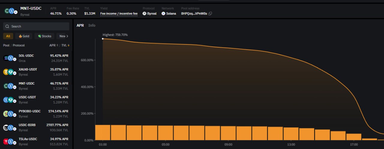Switch to the Info tab
The width and height of the screenshot is (384, 149).
(x=92, y=25)
